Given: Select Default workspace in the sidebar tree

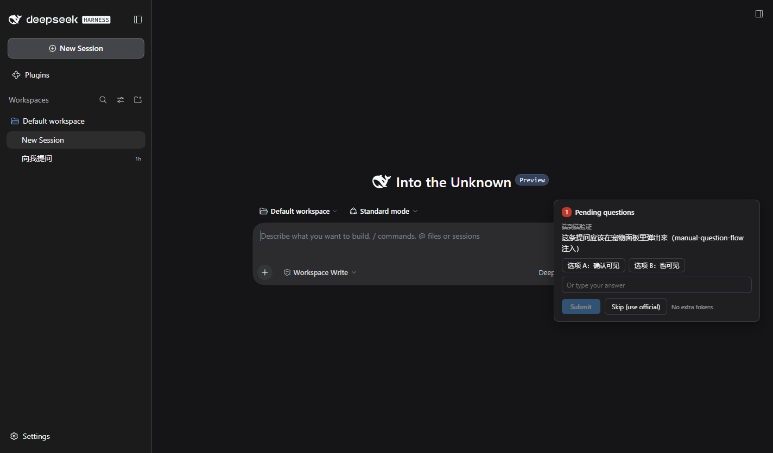Looking at the screenshot, I should 76,121.
